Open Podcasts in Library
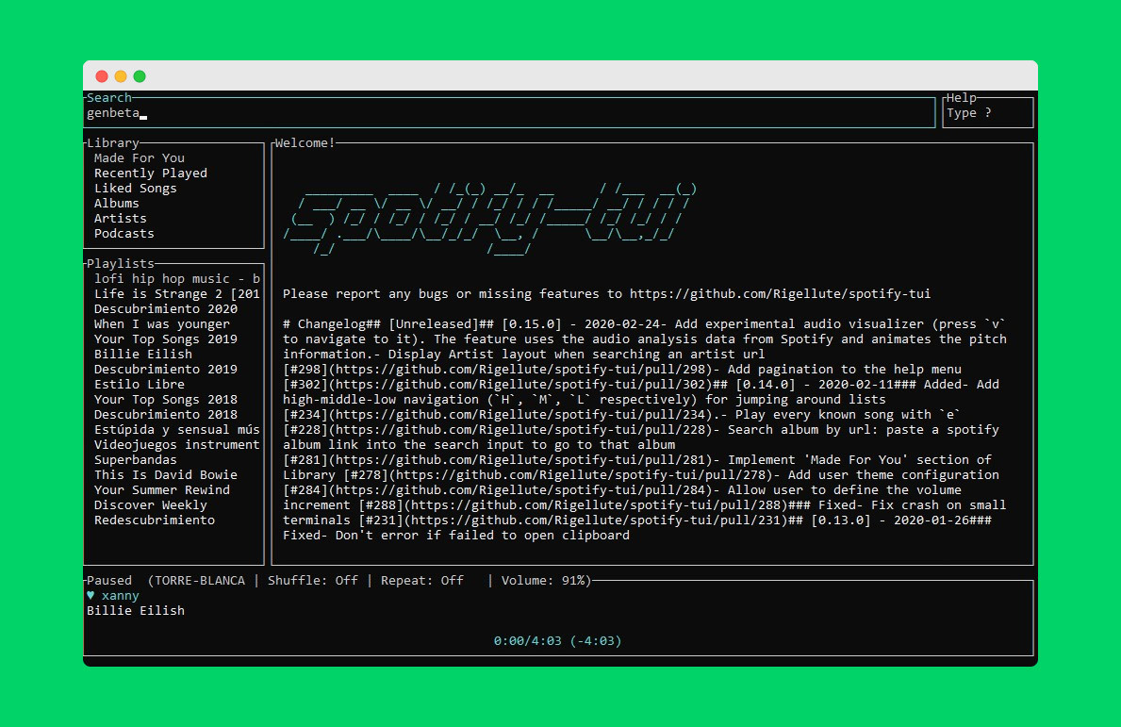 click(x=124, y=233)
